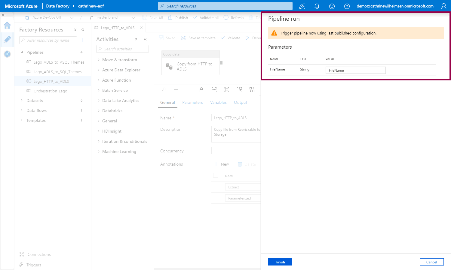This screenshot has height=270, width=451.
Task: Expand the Move & transform activity group
Action: coord(98,60)
